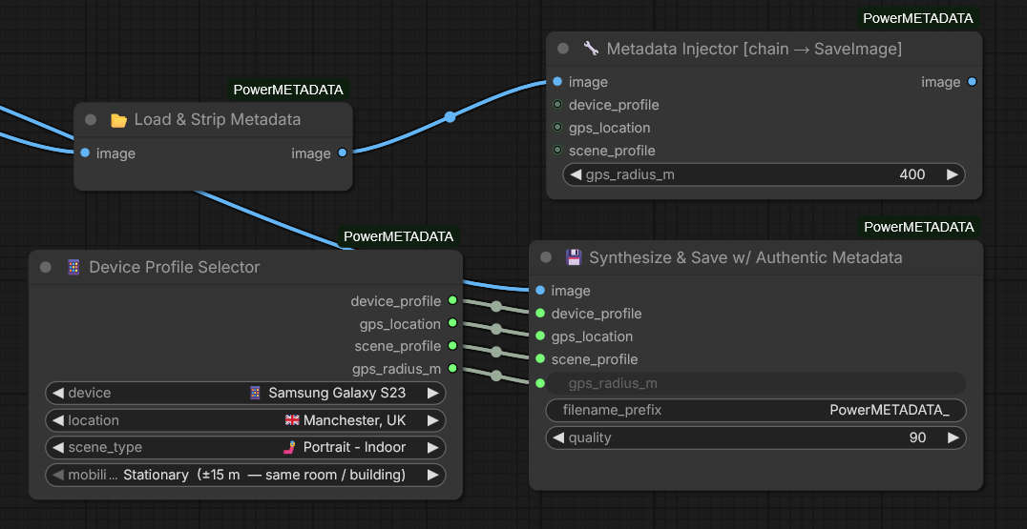The image size is (1027, 529).
Task: Click scene_profile output port on Device Profile Selector
Action: (x=452, y=345)
